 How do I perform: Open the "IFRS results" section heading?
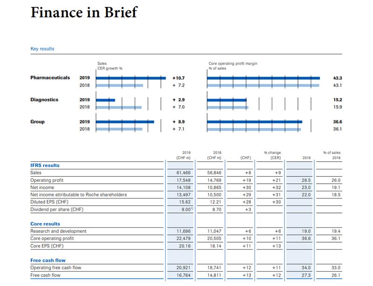[45, 165]
